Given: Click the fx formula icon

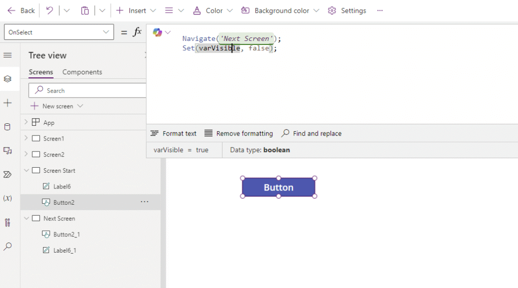Looking at the screenshot, I should 137,32.
